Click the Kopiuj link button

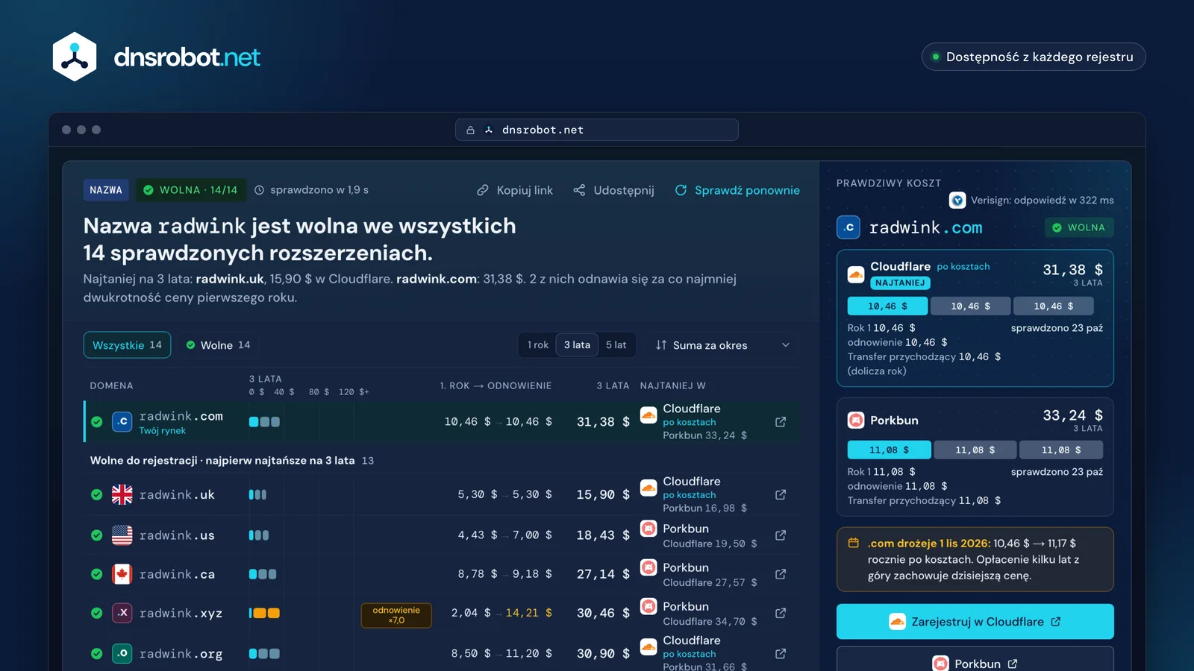click(515, 190)
